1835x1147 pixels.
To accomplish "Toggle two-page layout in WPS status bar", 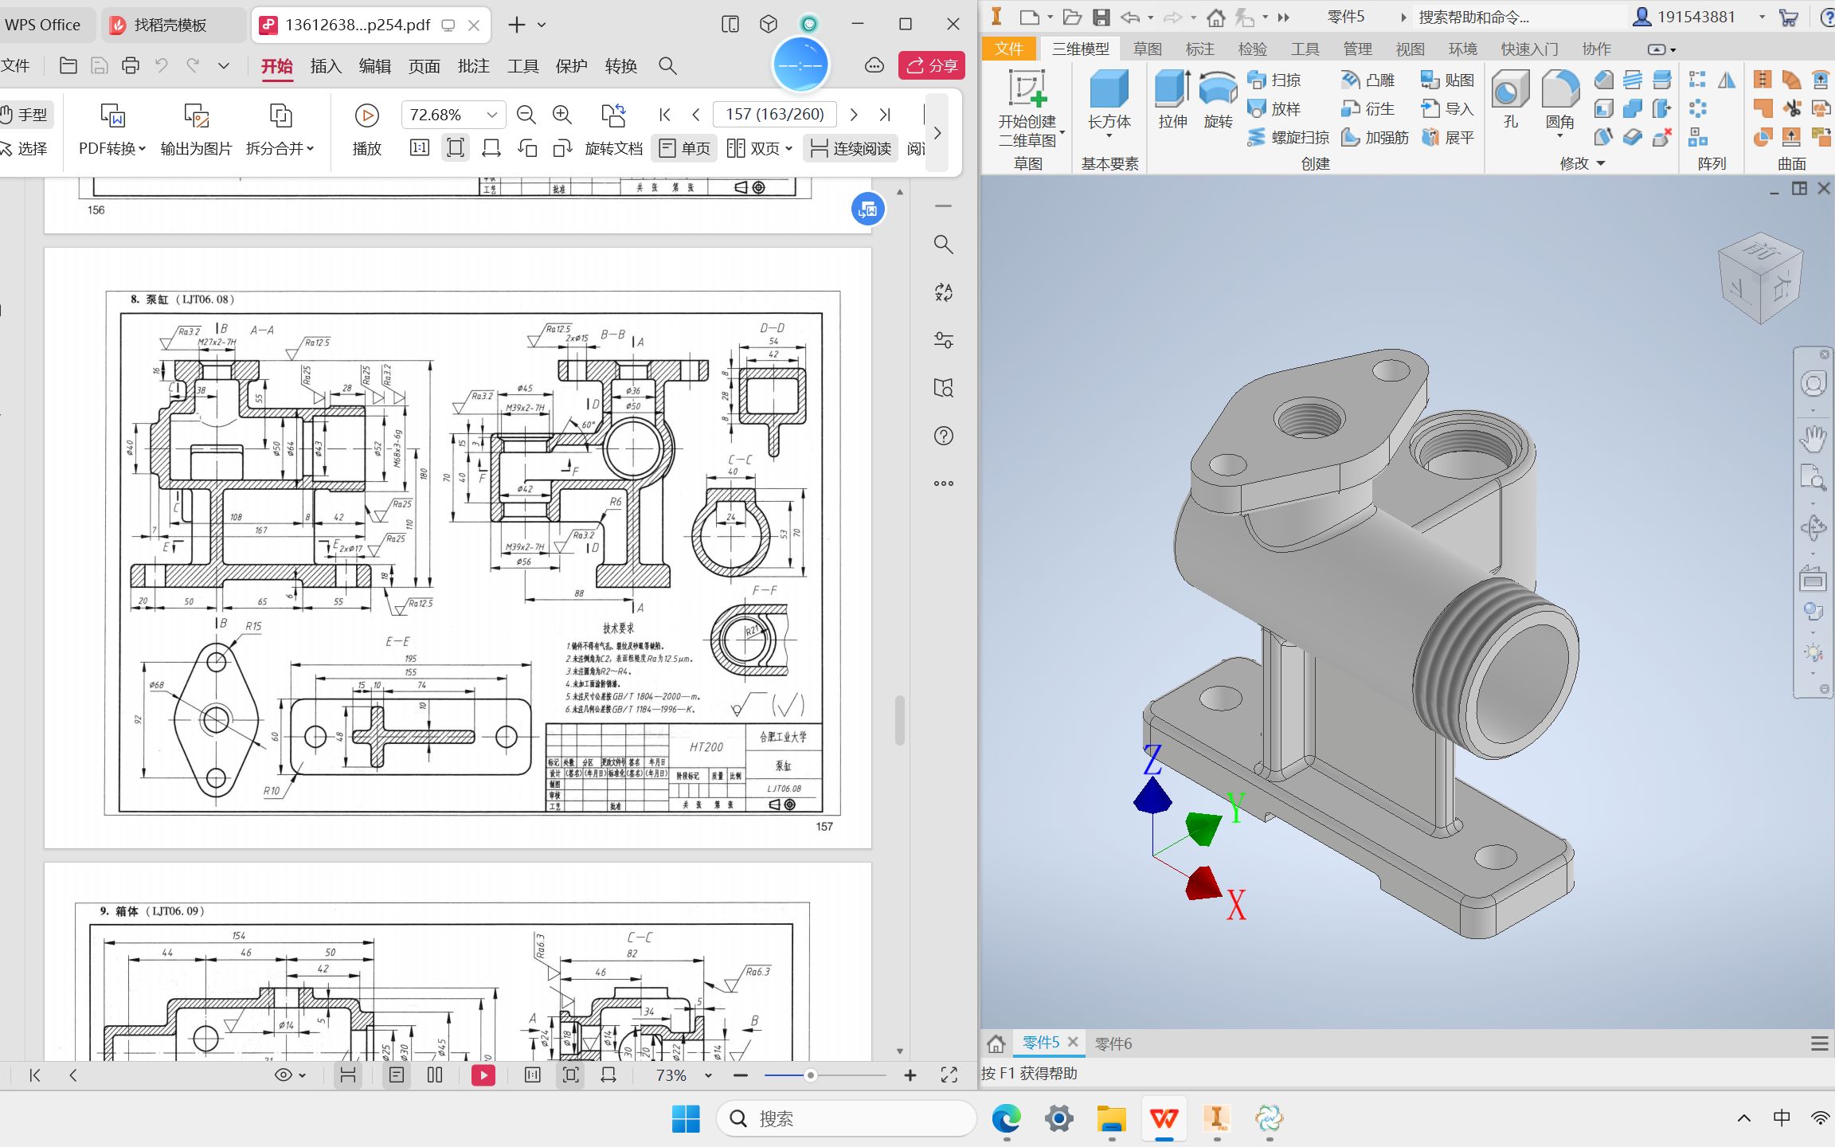I will click(x=435, y=1075).
